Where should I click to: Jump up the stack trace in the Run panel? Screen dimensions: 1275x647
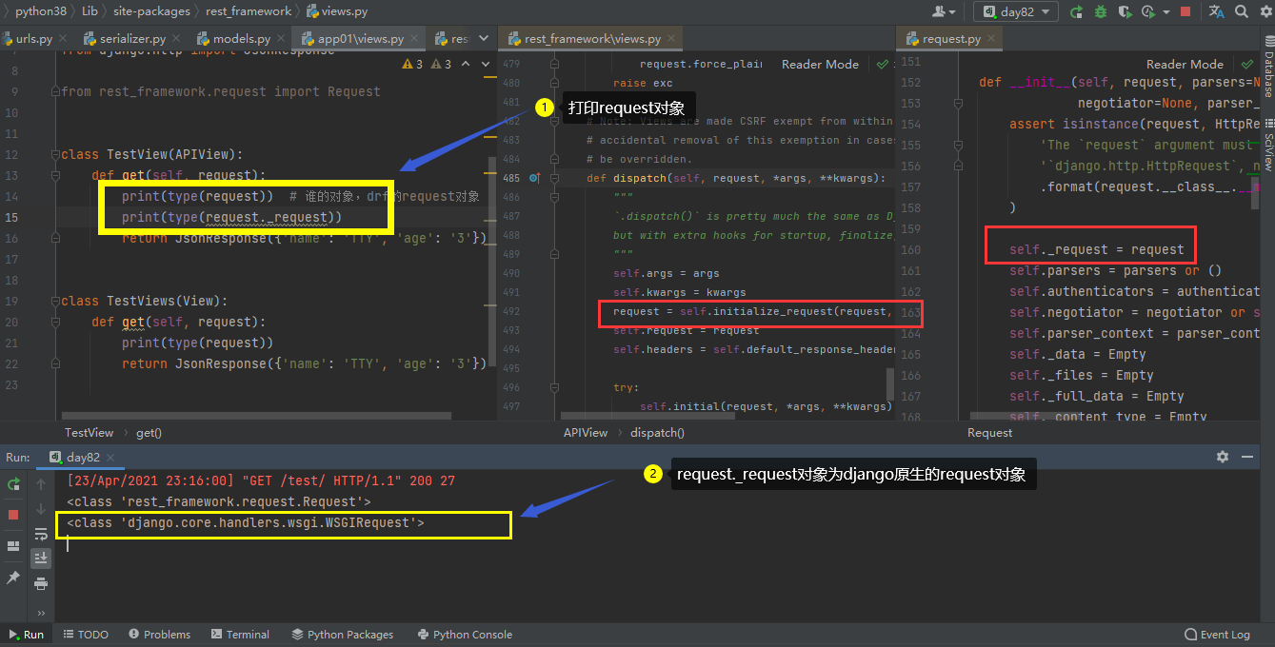pyautogui.click(x=41, y=484)
